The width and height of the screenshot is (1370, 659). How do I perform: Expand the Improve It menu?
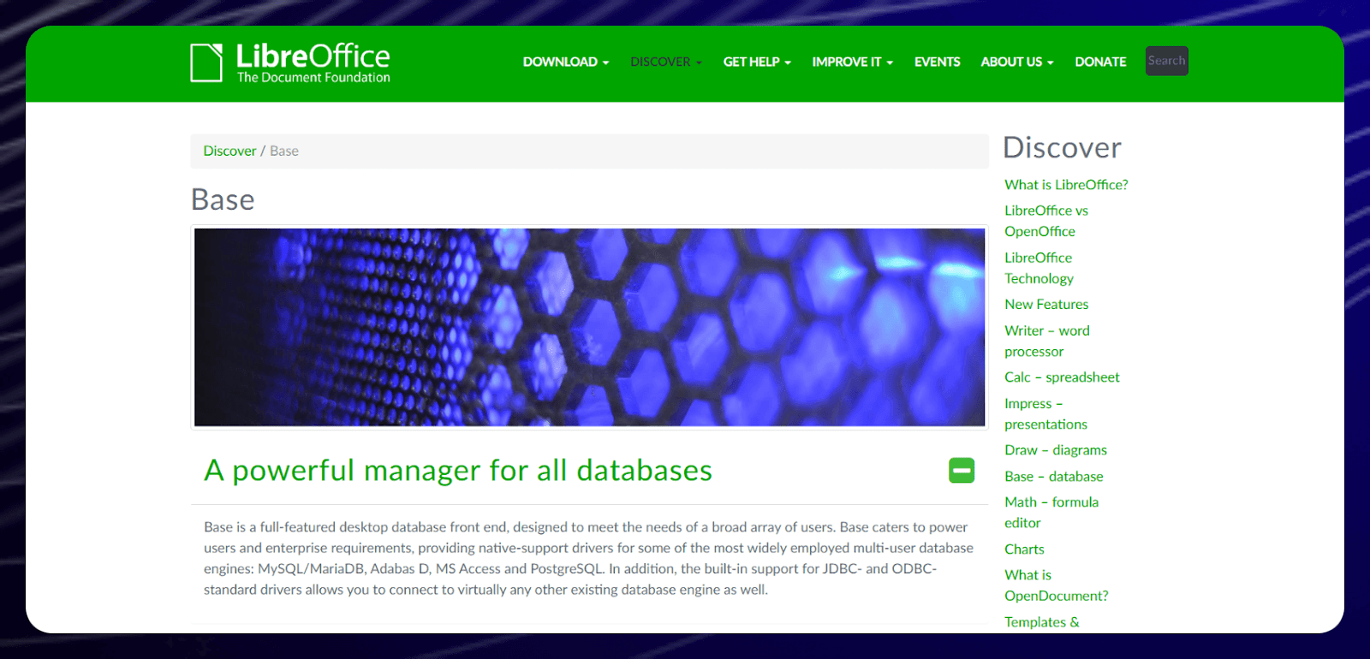[853, 62]
